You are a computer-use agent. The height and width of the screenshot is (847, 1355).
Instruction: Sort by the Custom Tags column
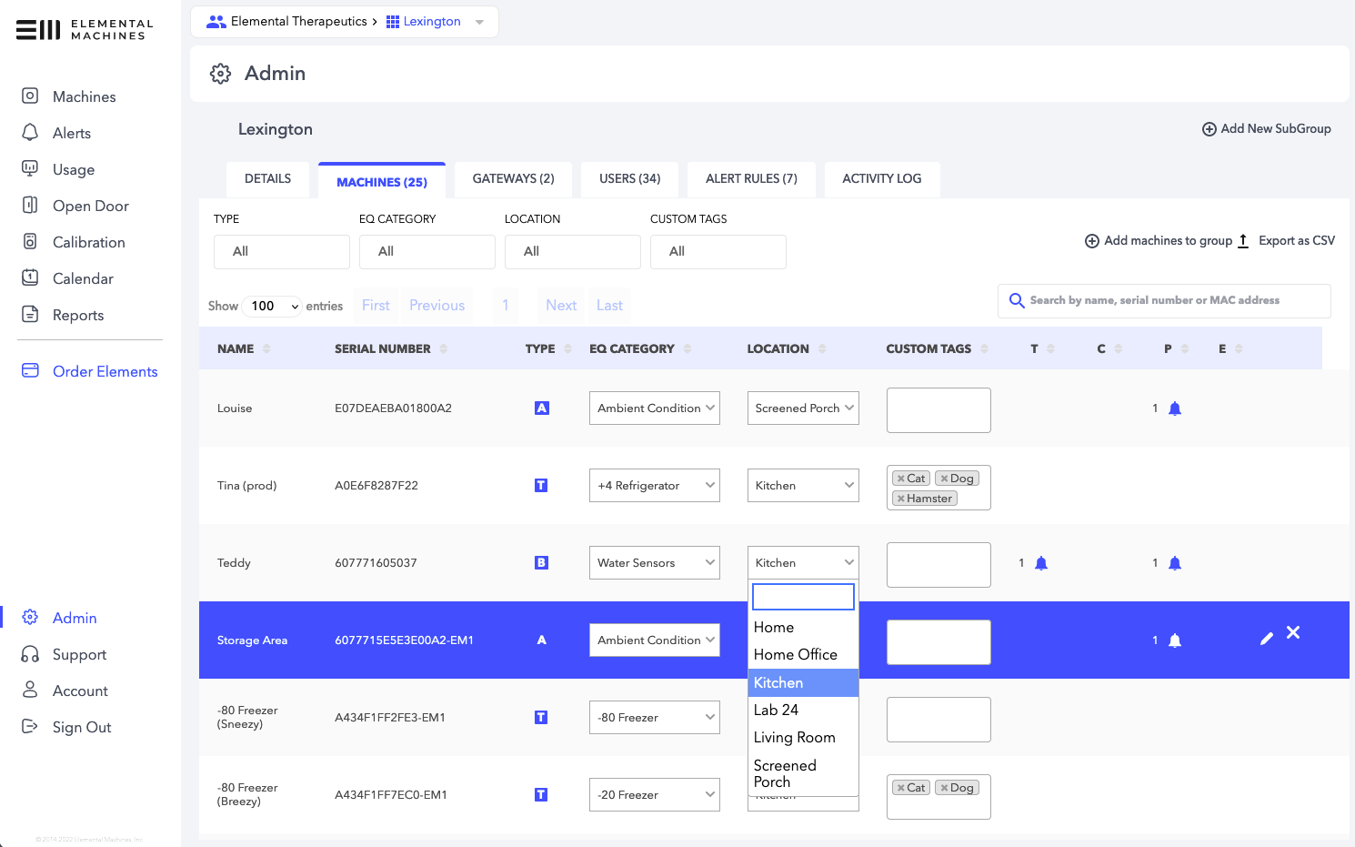tap(937, 348)
